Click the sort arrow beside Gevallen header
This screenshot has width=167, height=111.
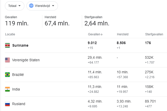pos(102,34)
